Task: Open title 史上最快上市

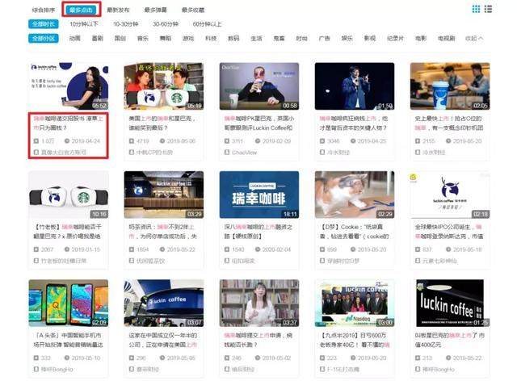Action: click(x=449, y=123)
